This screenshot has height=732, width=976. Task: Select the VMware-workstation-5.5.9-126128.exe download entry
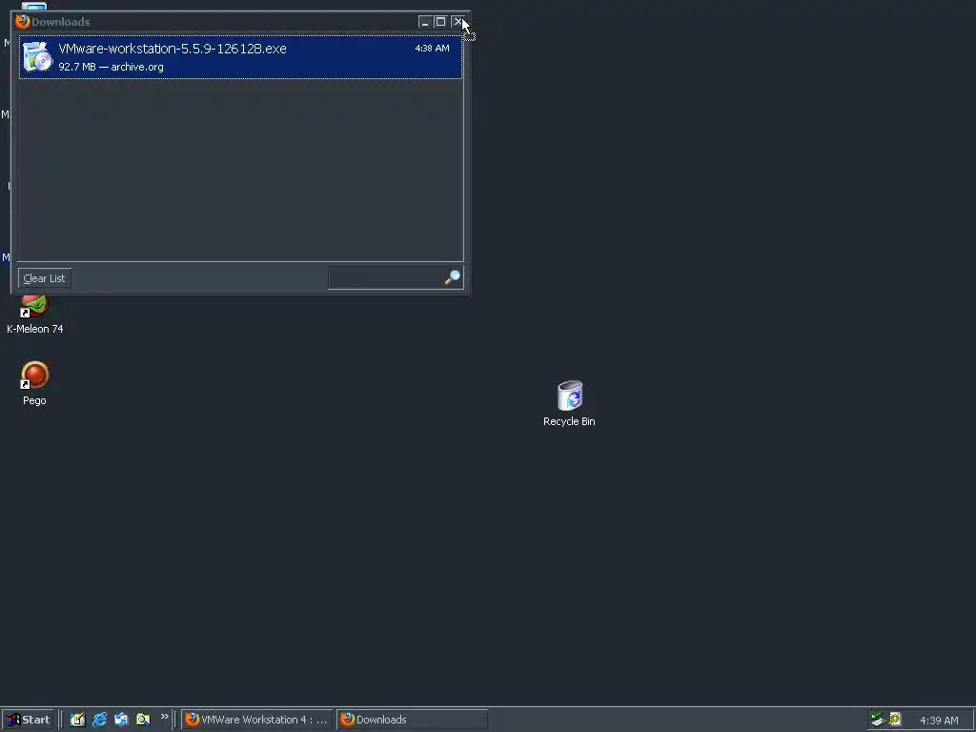click(x=240, y=56)
